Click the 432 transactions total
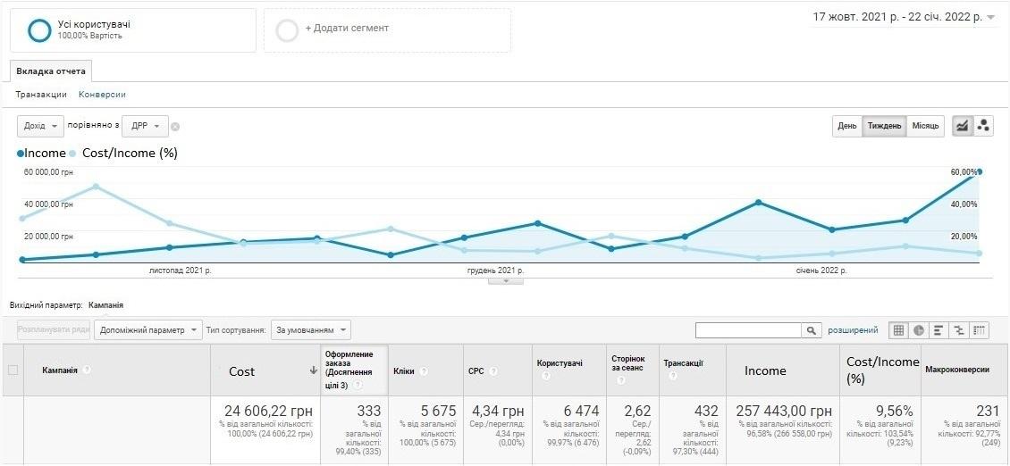This screenshot has width=1010, height=466. 707,411
